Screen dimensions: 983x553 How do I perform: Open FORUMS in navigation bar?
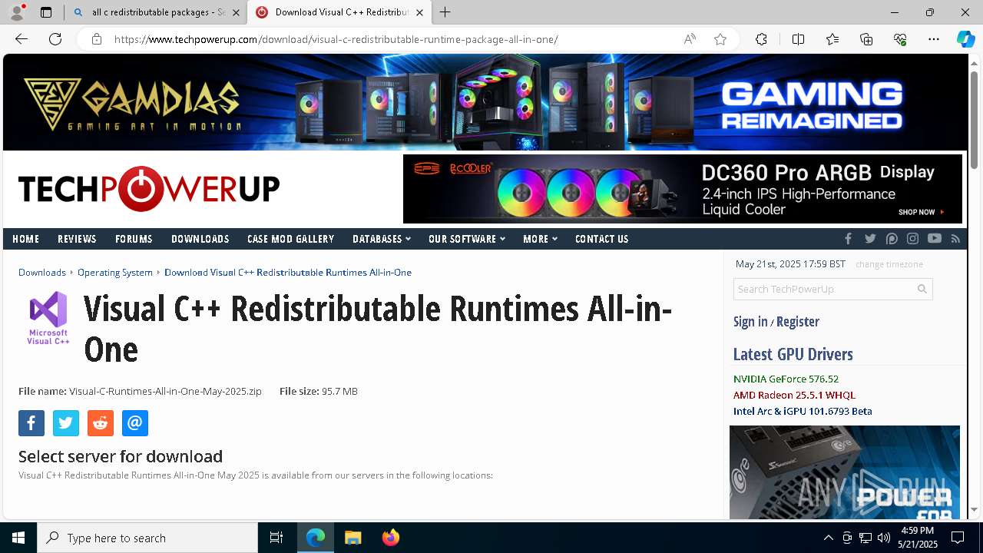click(x=134, y=239)
